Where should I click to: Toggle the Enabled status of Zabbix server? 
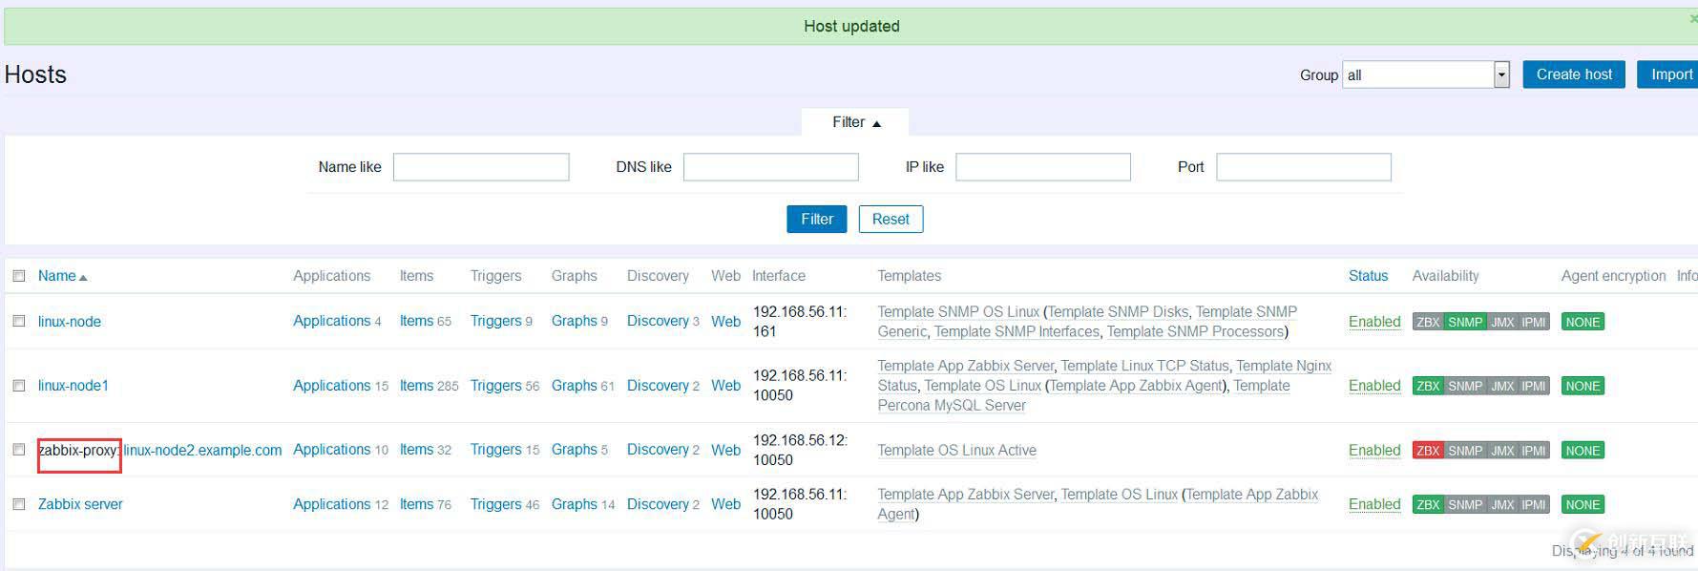tap(1374, 504)
